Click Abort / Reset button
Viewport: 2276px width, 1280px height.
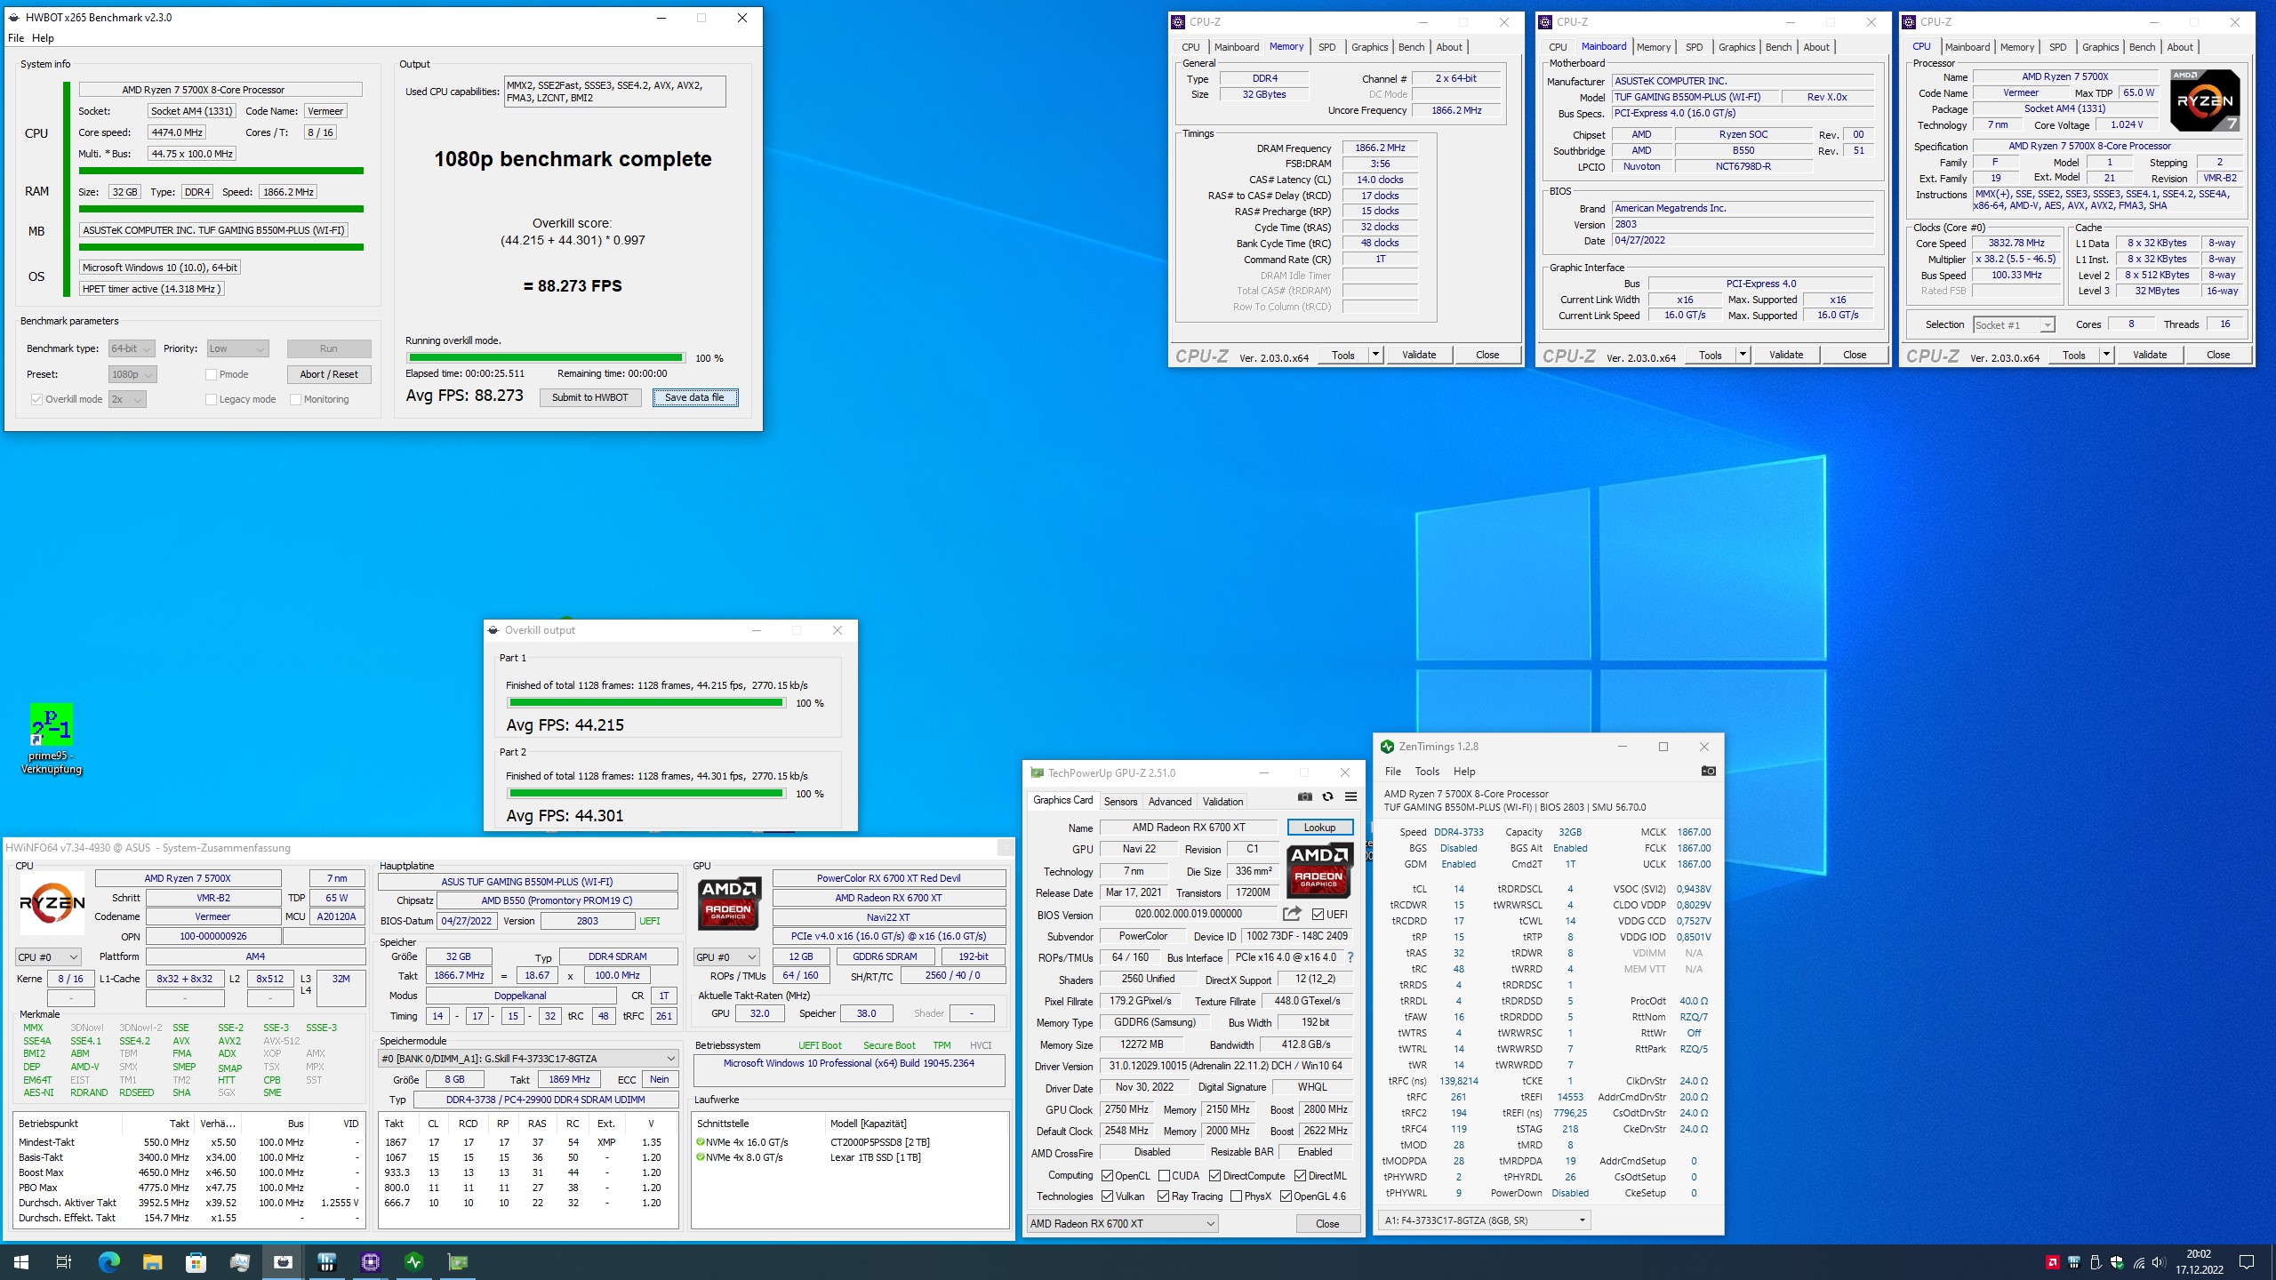point(328,374)
